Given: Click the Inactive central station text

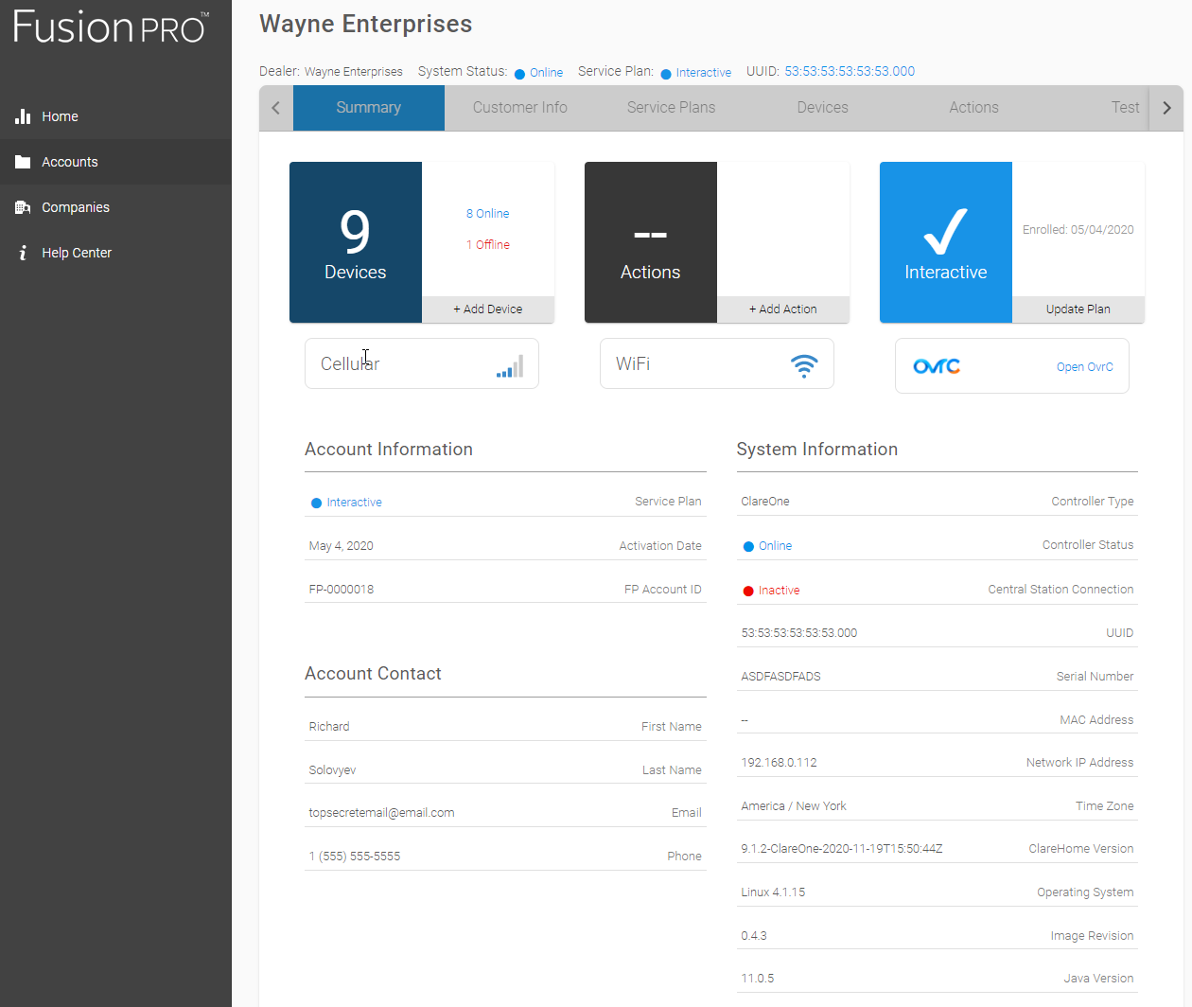Looking at the screenshot, I should [780, 591].
